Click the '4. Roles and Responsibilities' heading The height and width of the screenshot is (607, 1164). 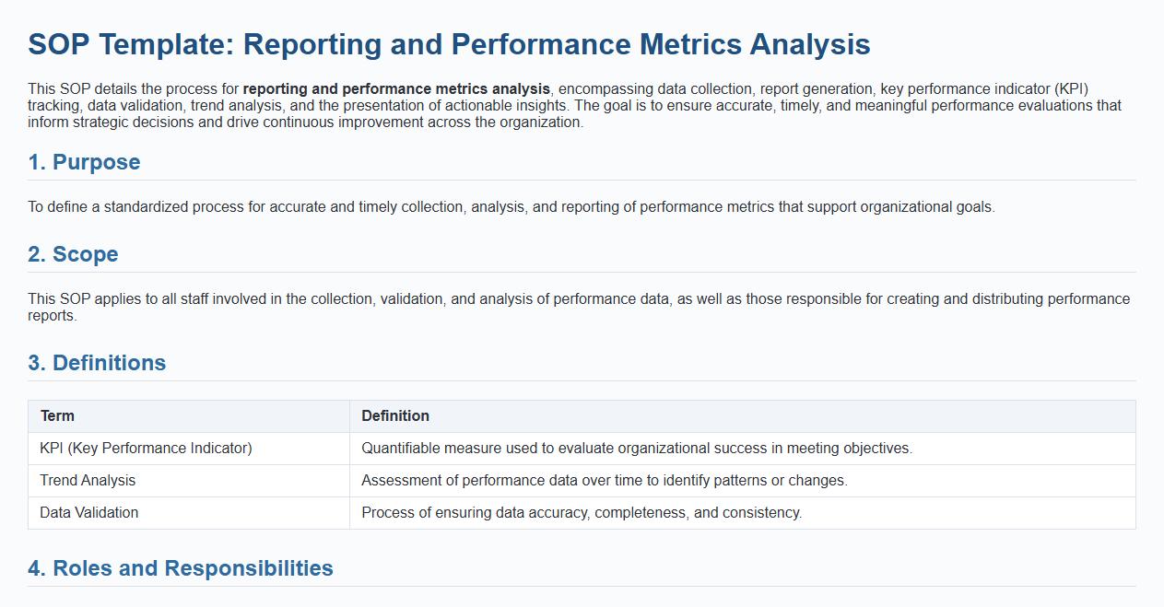coord(181,568)
